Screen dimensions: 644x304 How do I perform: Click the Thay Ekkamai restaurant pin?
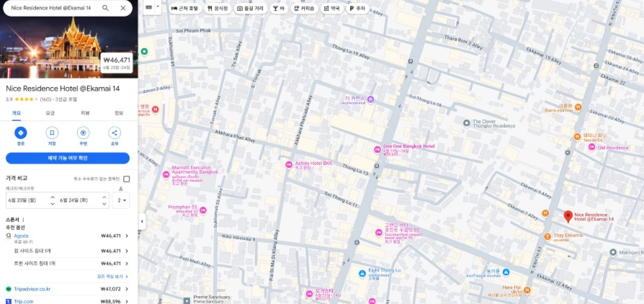[547, 236]
